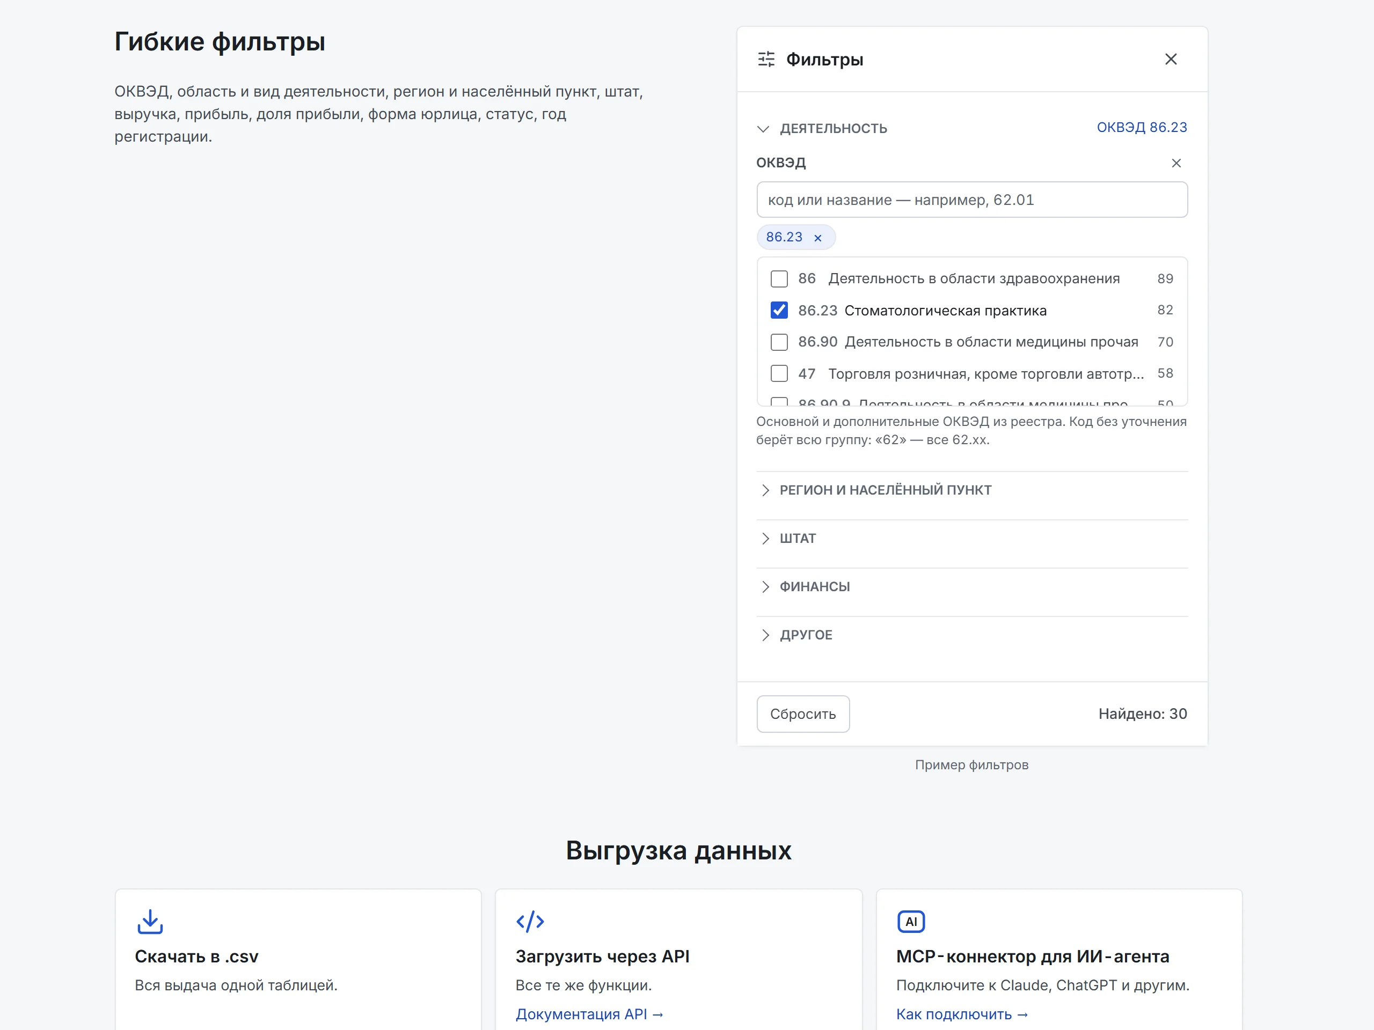Collapse the ДЕЯТЕЛЬНОСТЬ section
The image size is (1374, 1030).
822,129
